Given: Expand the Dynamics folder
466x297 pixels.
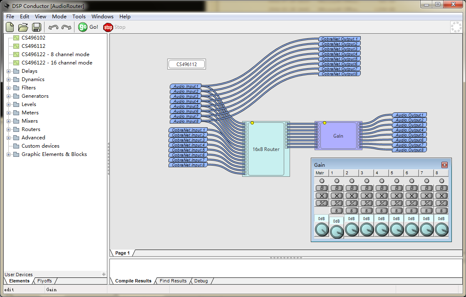Looking at the screenshot, I should click(x=9, y=79).
